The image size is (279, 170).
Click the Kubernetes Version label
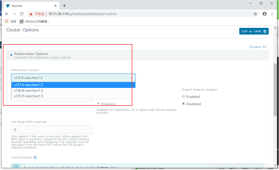pos(25,70)
